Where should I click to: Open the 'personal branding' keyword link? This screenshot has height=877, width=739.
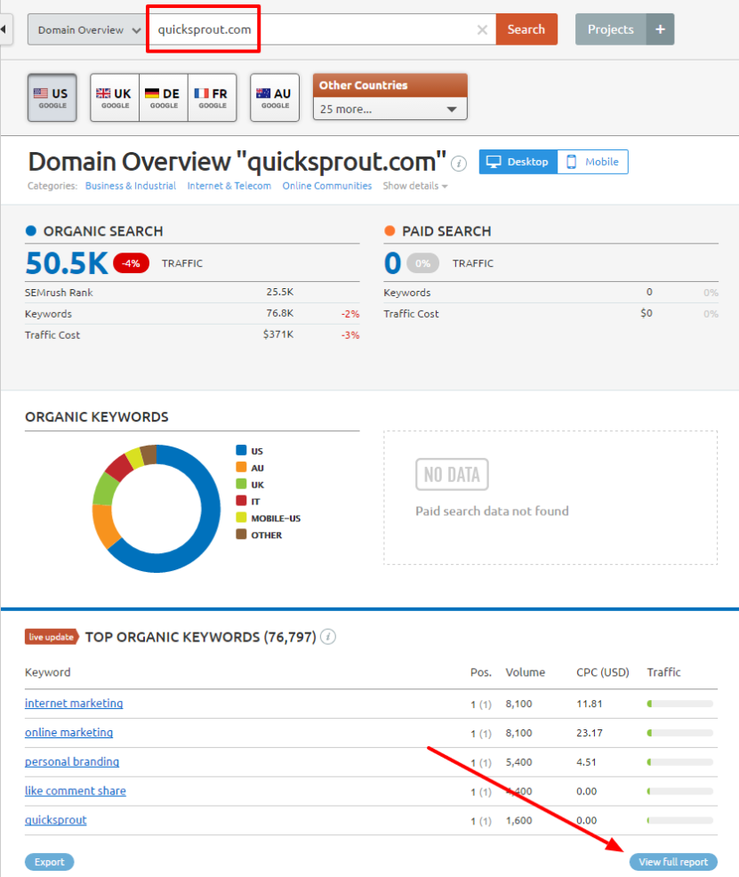click(72, 761)
